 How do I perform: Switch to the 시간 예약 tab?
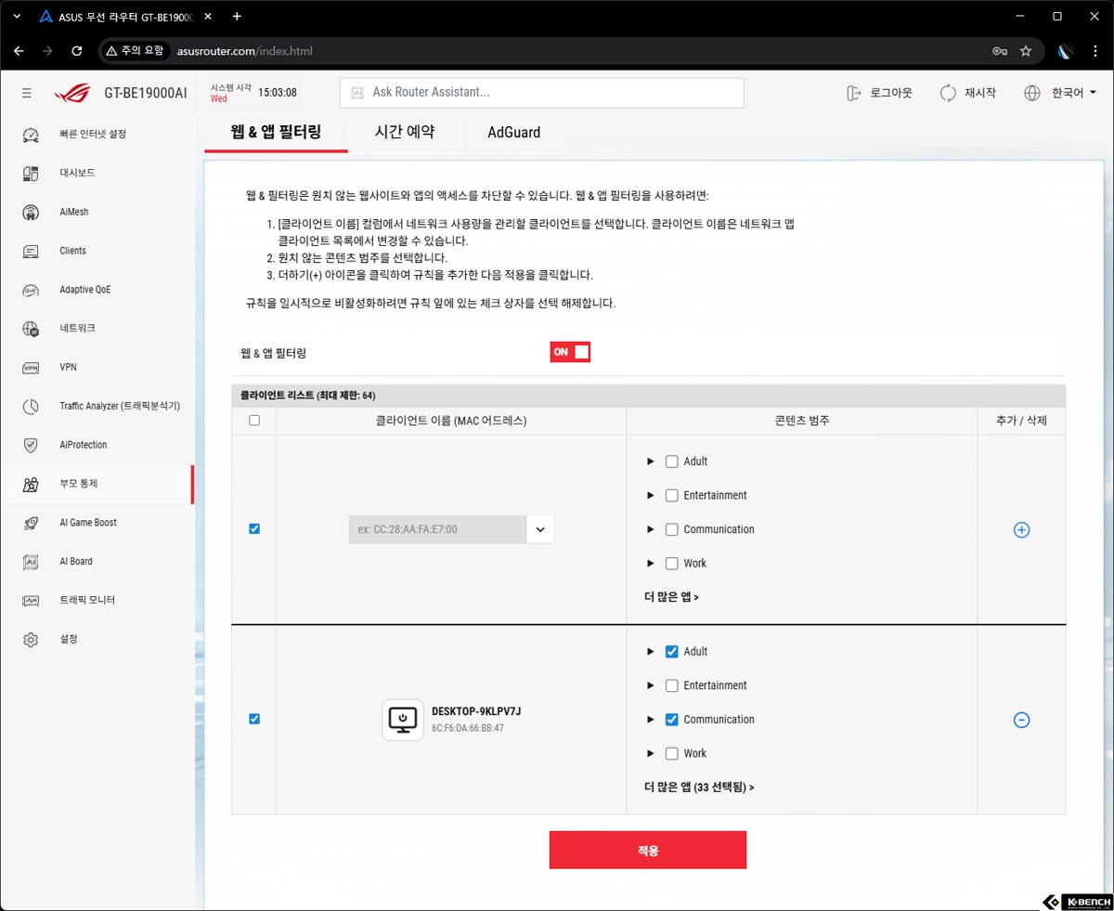click(404, 132)
